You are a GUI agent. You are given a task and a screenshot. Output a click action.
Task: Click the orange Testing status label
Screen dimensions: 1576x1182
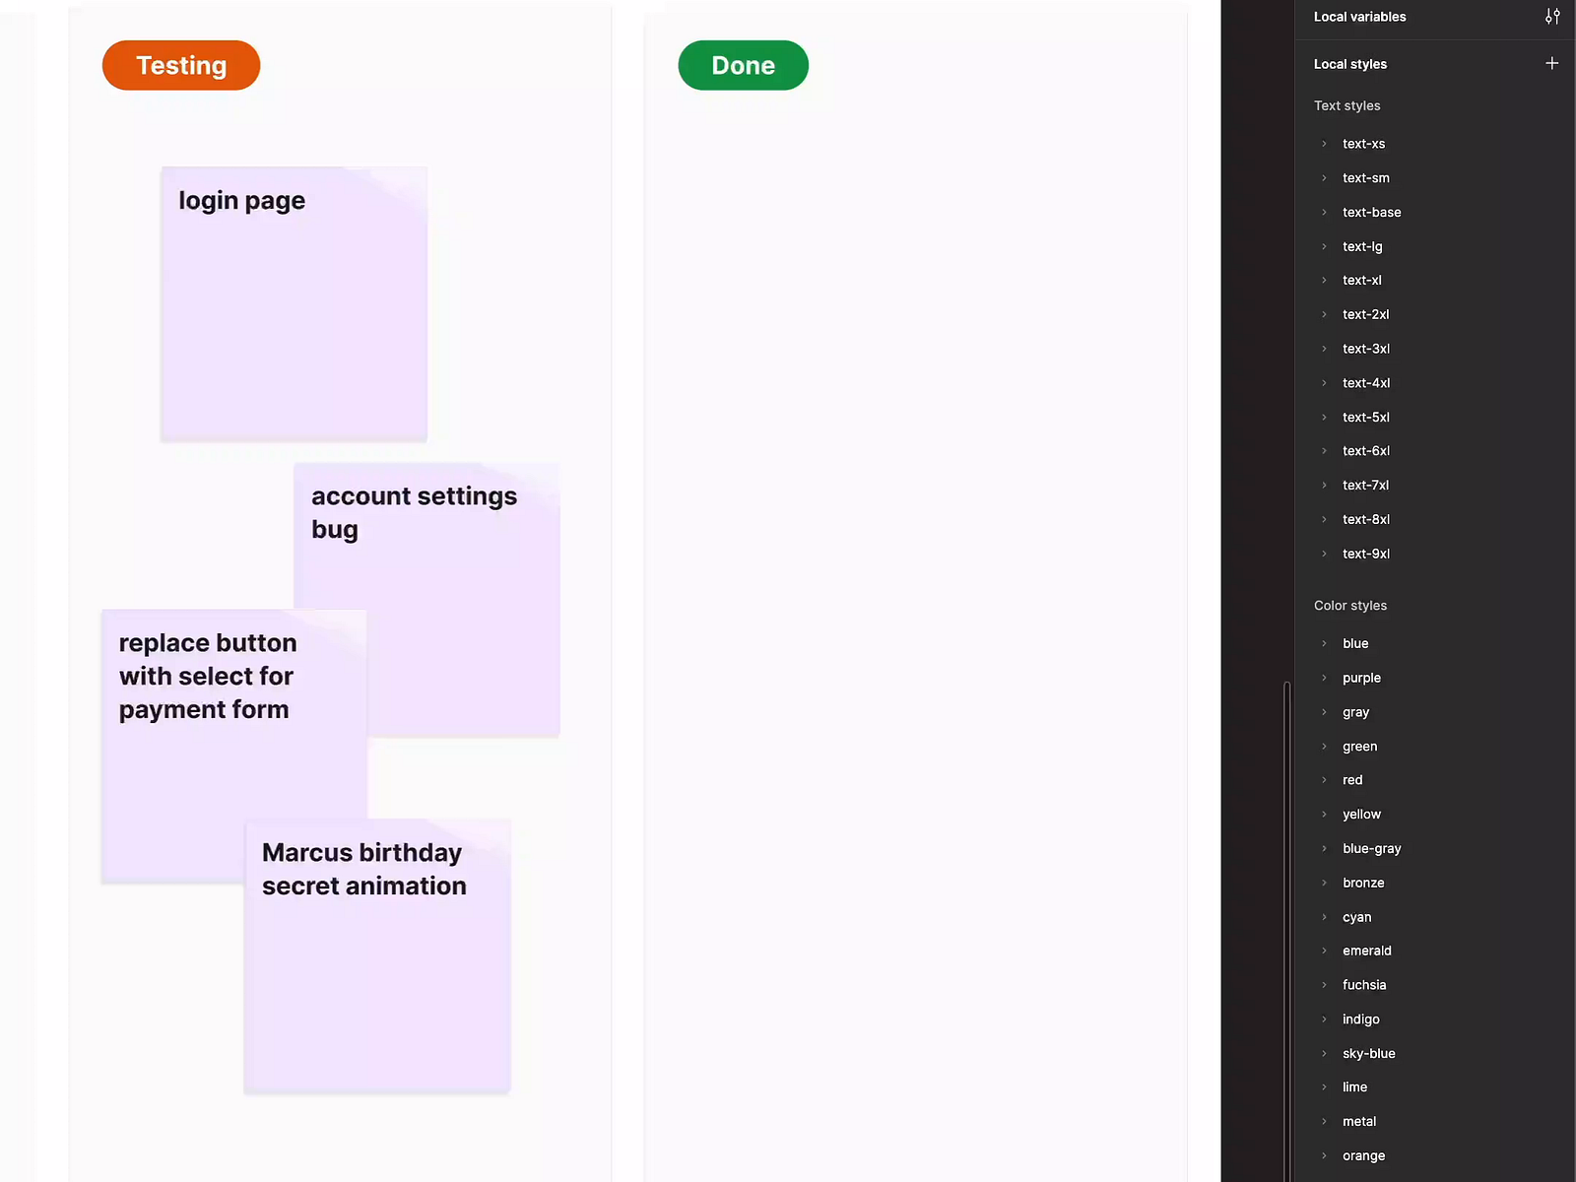tap(180, 65)
